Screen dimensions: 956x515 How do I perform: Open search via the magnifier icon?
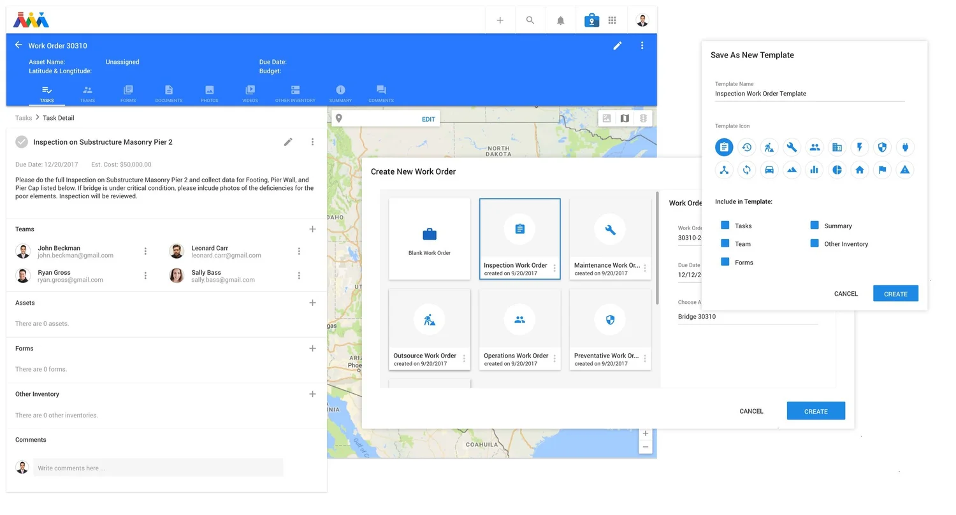pyautogui.click(x=530, y=20)
